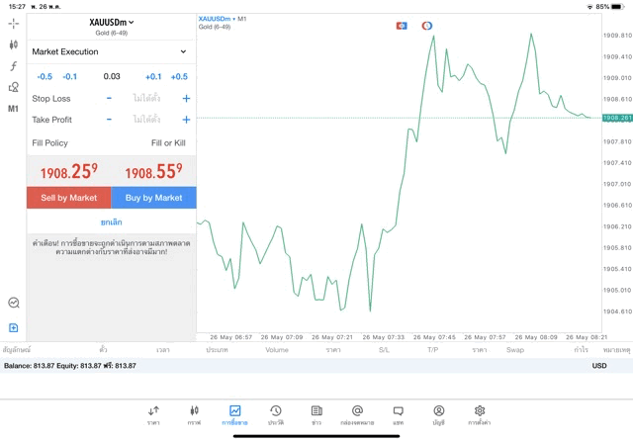633x442 pixels.
Task: Tap the ยกเลิก cancel link
Action: coord(112,222)
